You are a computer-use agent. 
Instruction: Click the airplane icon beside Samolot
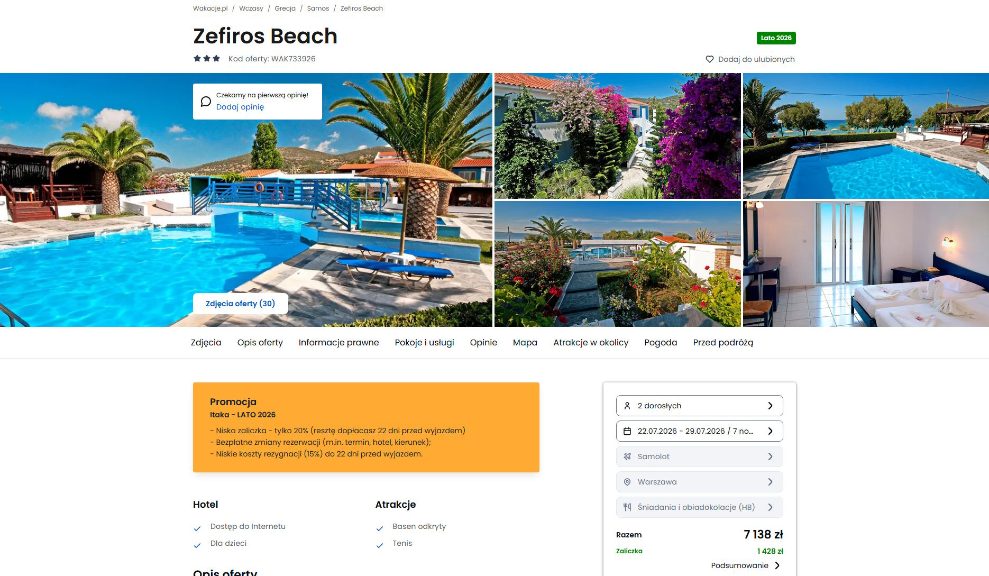[627, 456]
